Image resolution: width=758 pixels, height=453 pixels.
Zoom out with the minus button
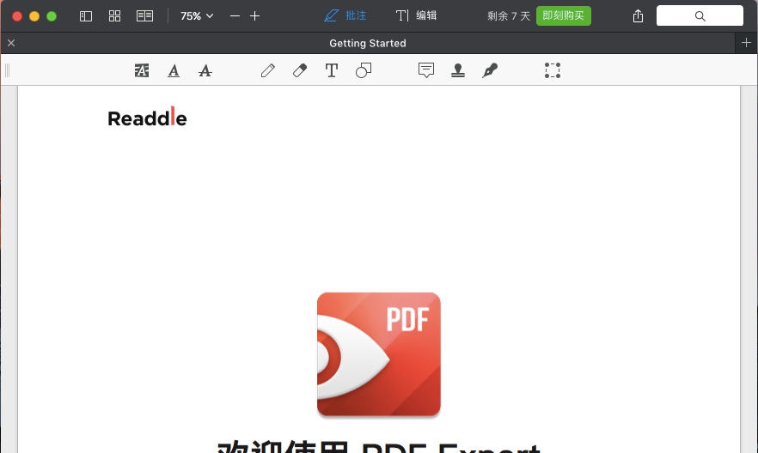235,16
